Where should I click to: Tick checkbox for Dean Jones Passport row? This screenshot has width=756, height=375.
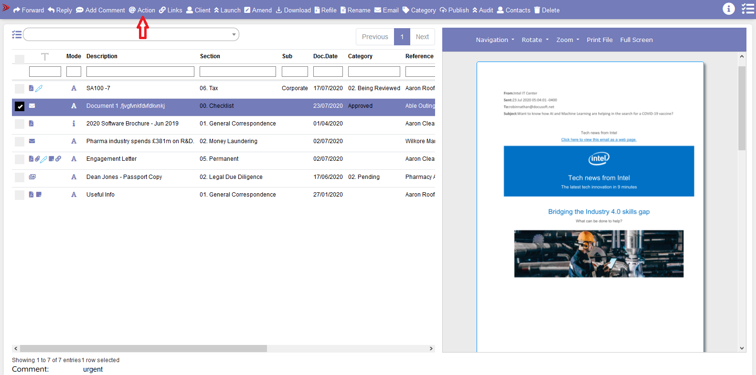click(x=20, y=177)
